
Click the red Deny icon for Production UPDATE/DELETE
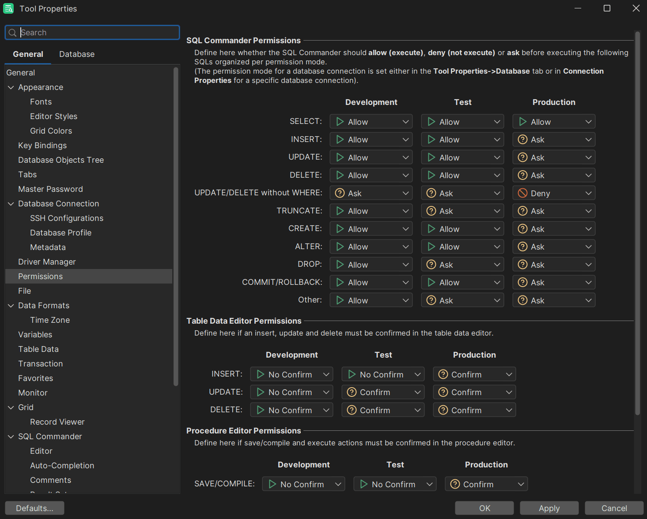pyautogui.click(x=523, y=193)
